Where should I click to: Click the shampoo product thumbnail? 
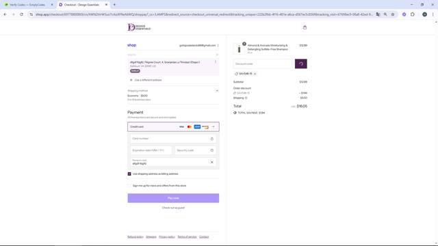point(239,49)
